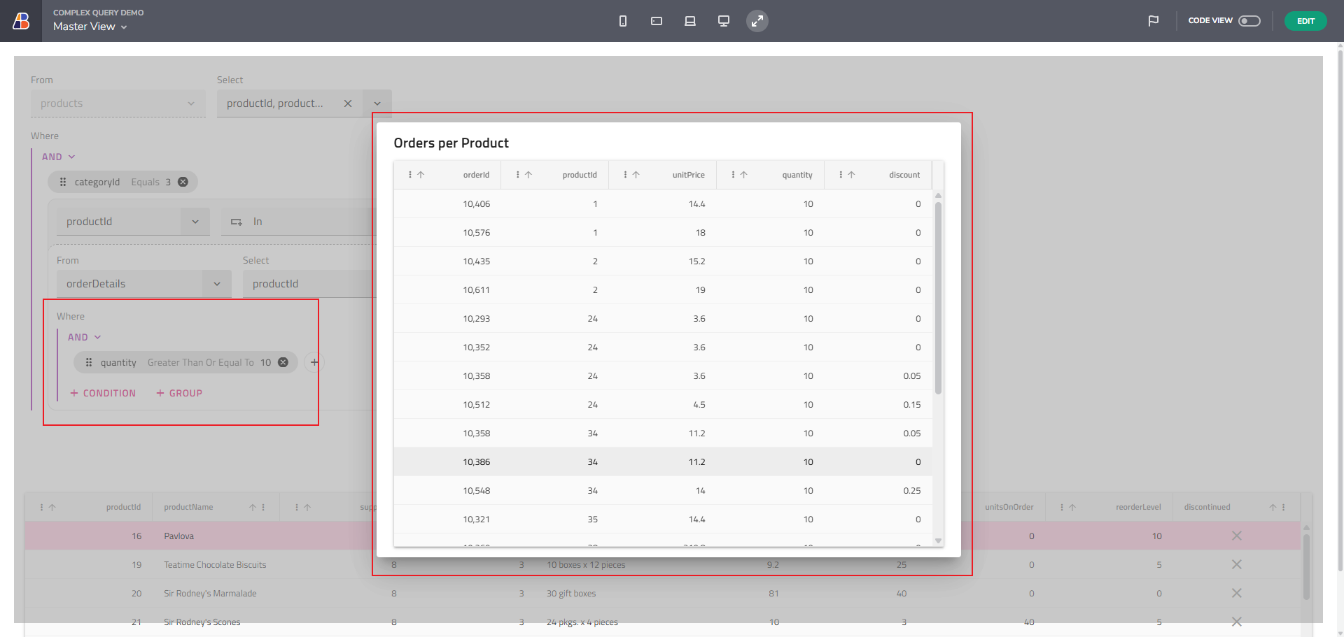
Task: Toggle discontinued mark for Teatime Chocolate Biscuits
Action: pos(1236,565)
